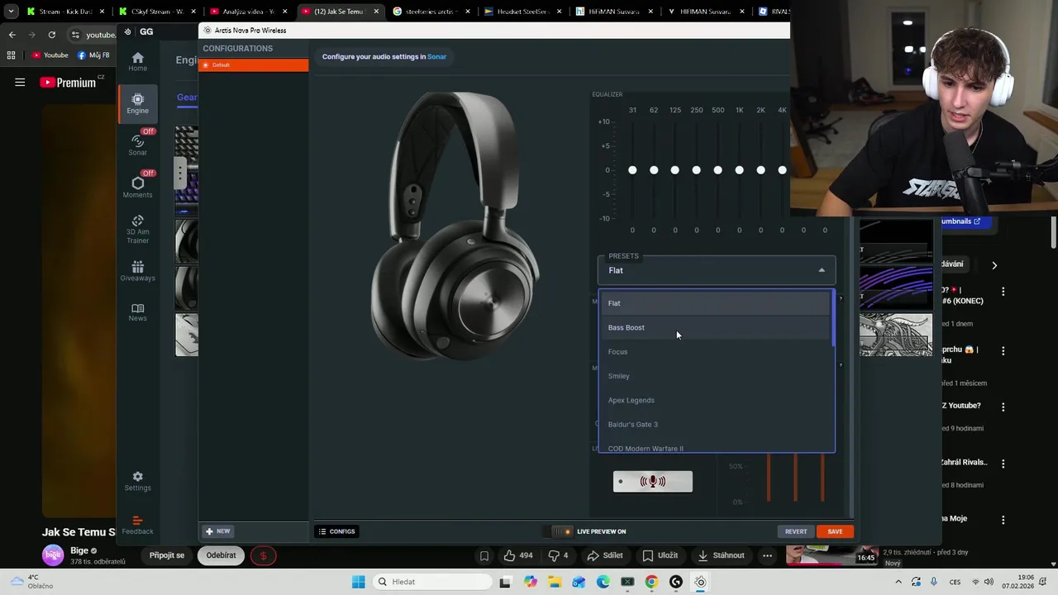
Task: Switch to 'Headset SteelSeries' browser tab
Action: tap(522, 12)
